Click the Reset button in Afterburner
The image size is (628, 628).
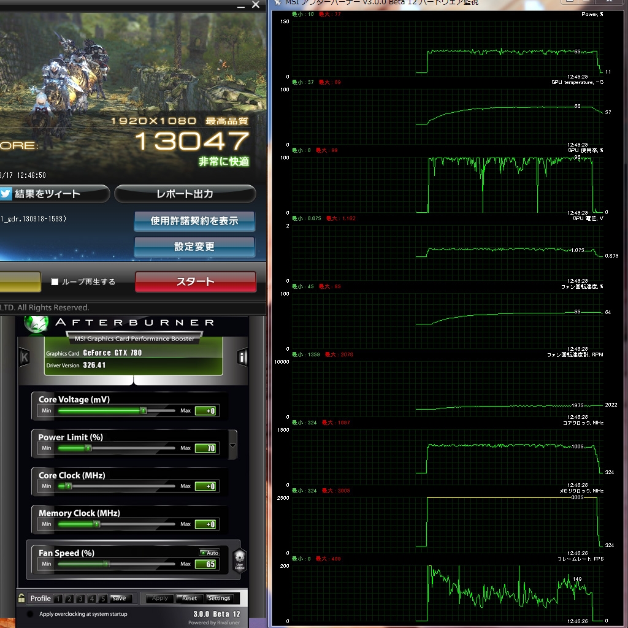pyautogui.click(x=190, y=598)
